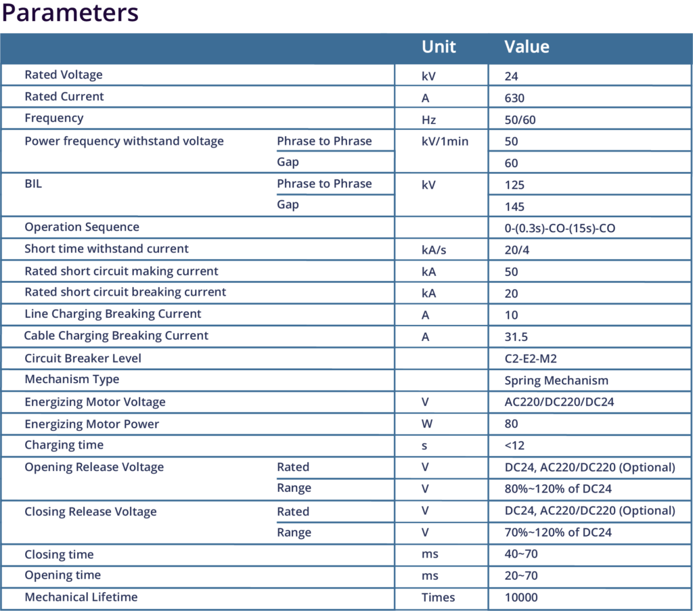
Task: Click the Frequency value 50/60
Action: [520, 120]
